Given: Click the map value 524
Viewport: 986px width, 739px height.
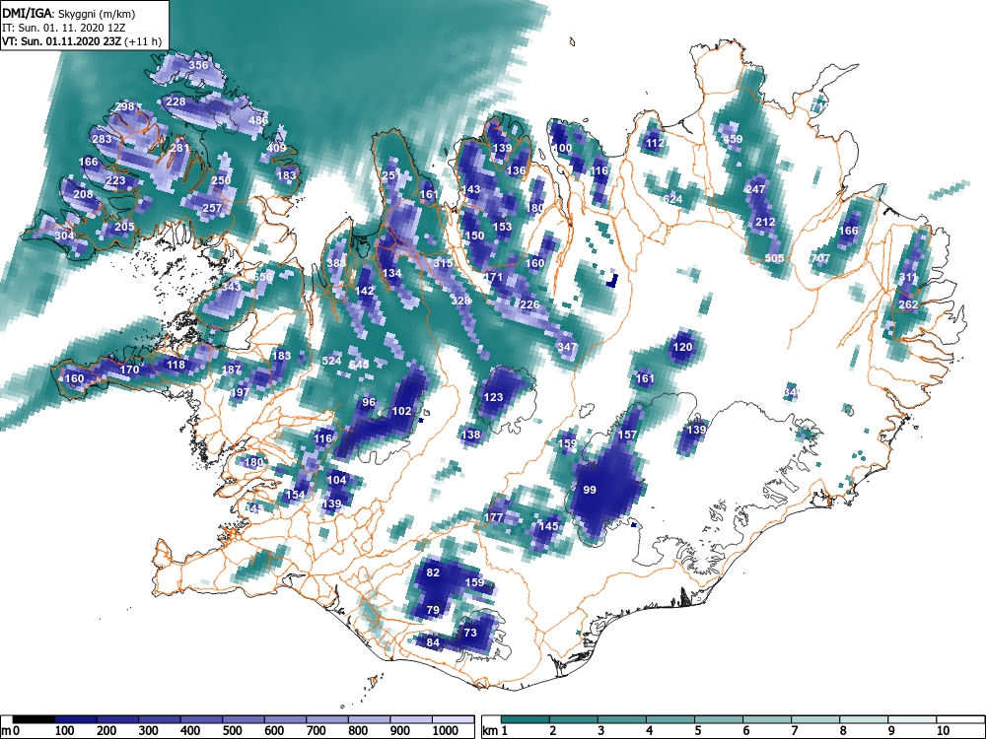Looking at the screenshot, I should tap(331, 361).
